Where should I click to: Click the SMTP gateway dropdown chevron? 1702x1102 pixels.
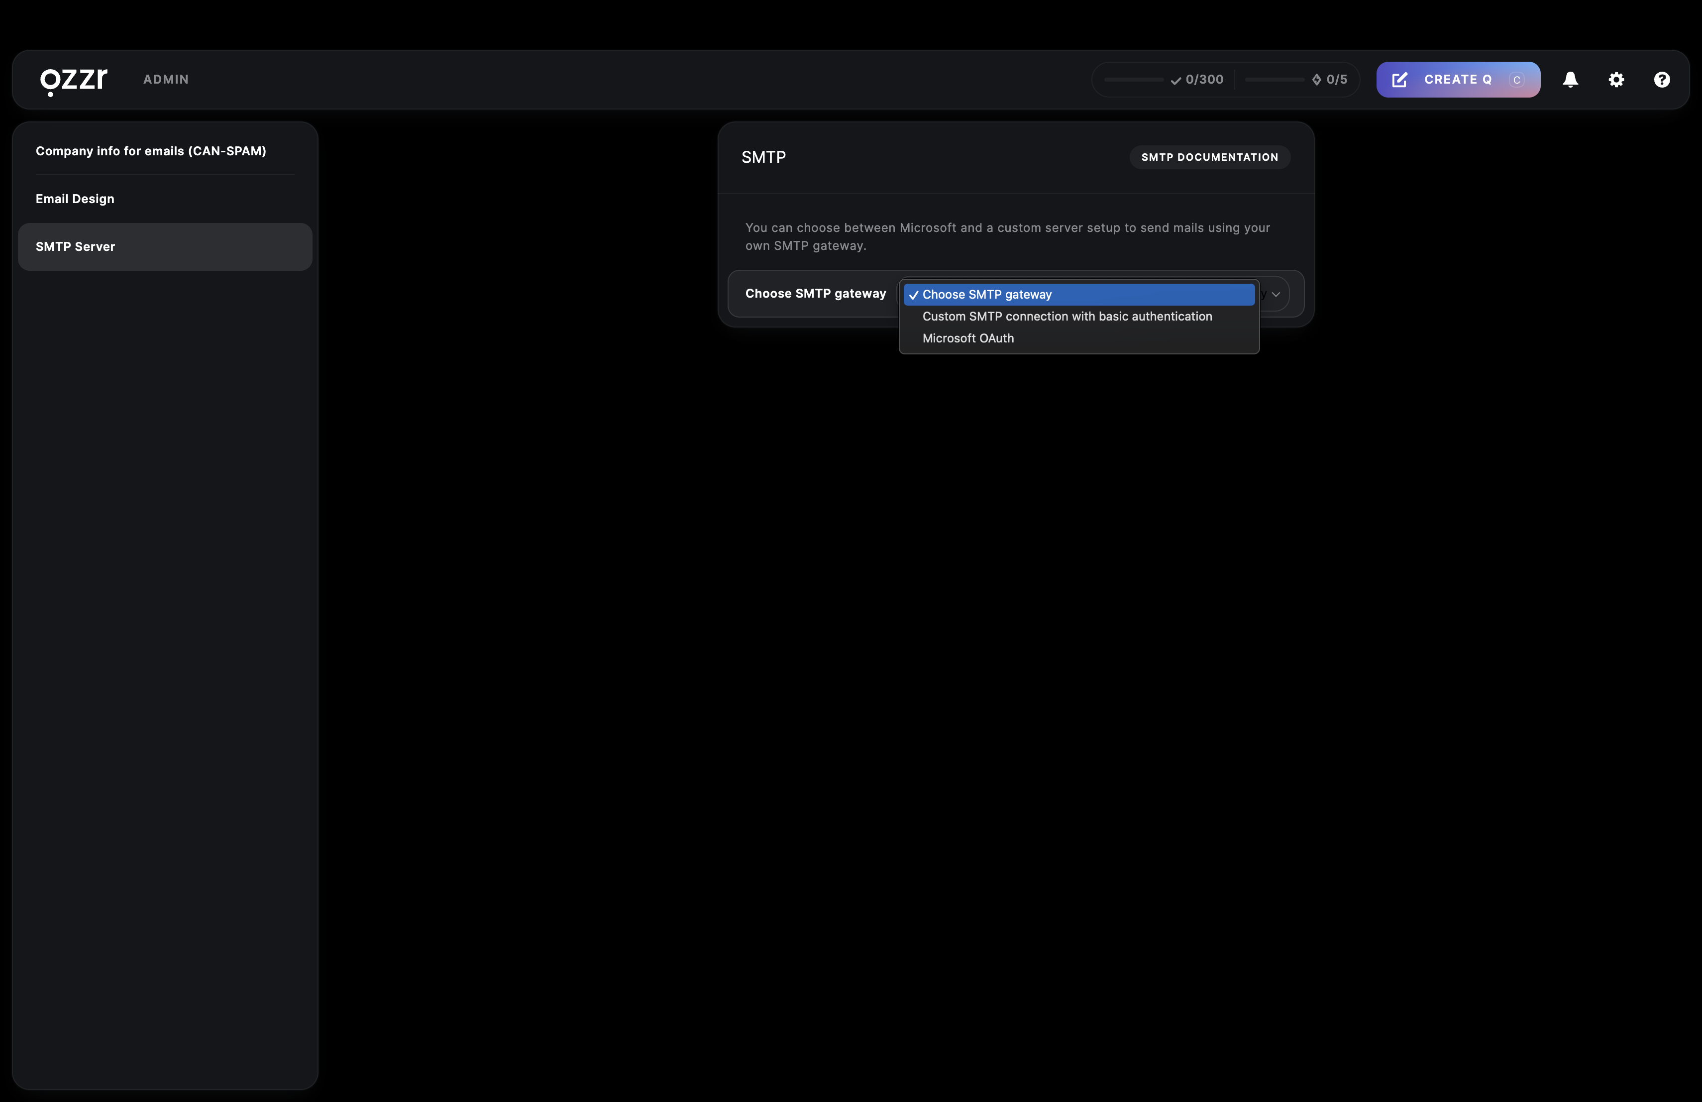pyautogui.click(x=1276, y=294)
